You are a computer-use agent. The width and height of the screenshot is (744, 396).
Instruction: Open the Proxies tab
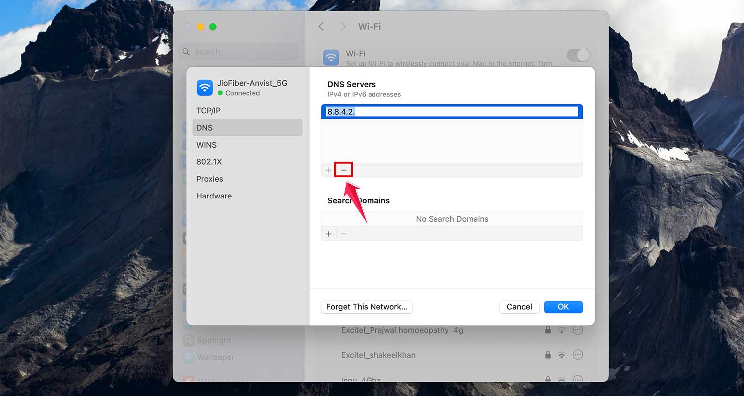point(209,179)
